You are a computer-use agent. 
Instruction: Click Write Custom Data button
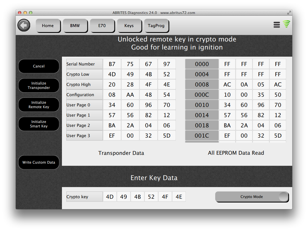point(39,162)
